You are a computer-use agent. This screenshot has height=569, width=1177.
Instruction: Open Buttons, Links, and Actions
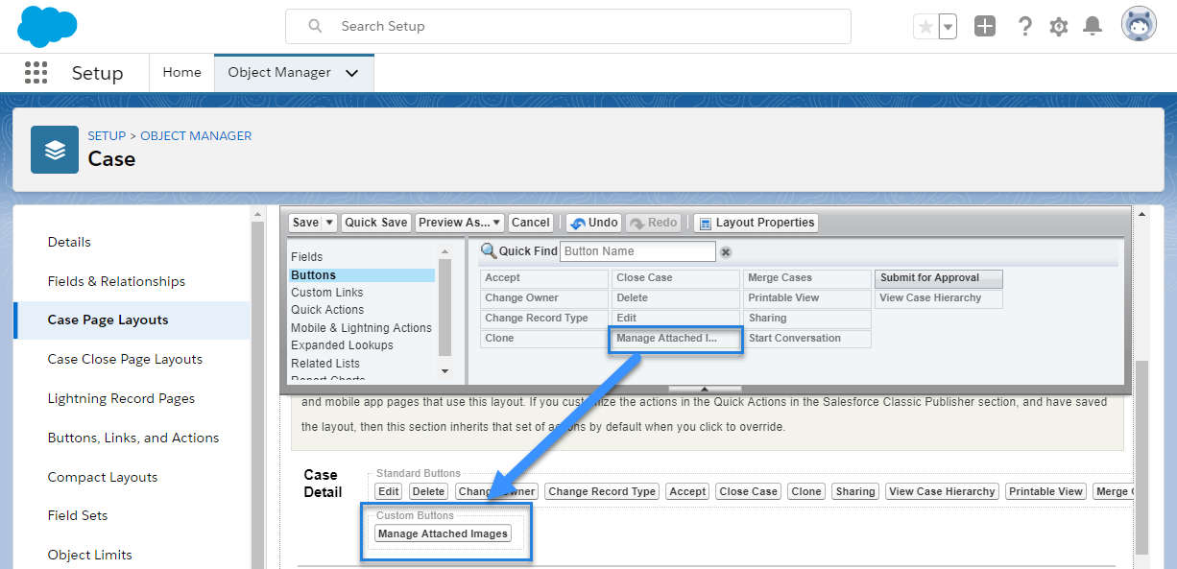tap(133, 438)
